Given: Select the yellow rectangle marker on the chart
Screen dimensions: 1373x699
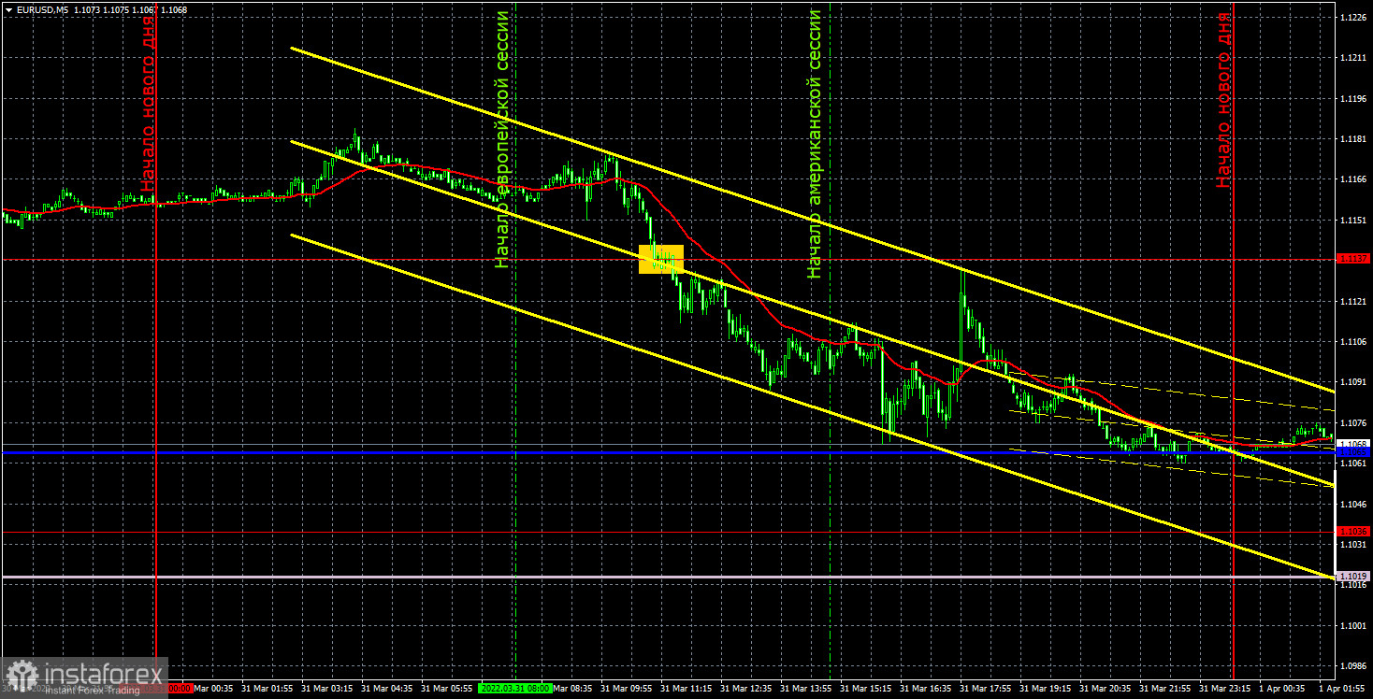Looking at the screenshot, I should click(x=661, y=259).
